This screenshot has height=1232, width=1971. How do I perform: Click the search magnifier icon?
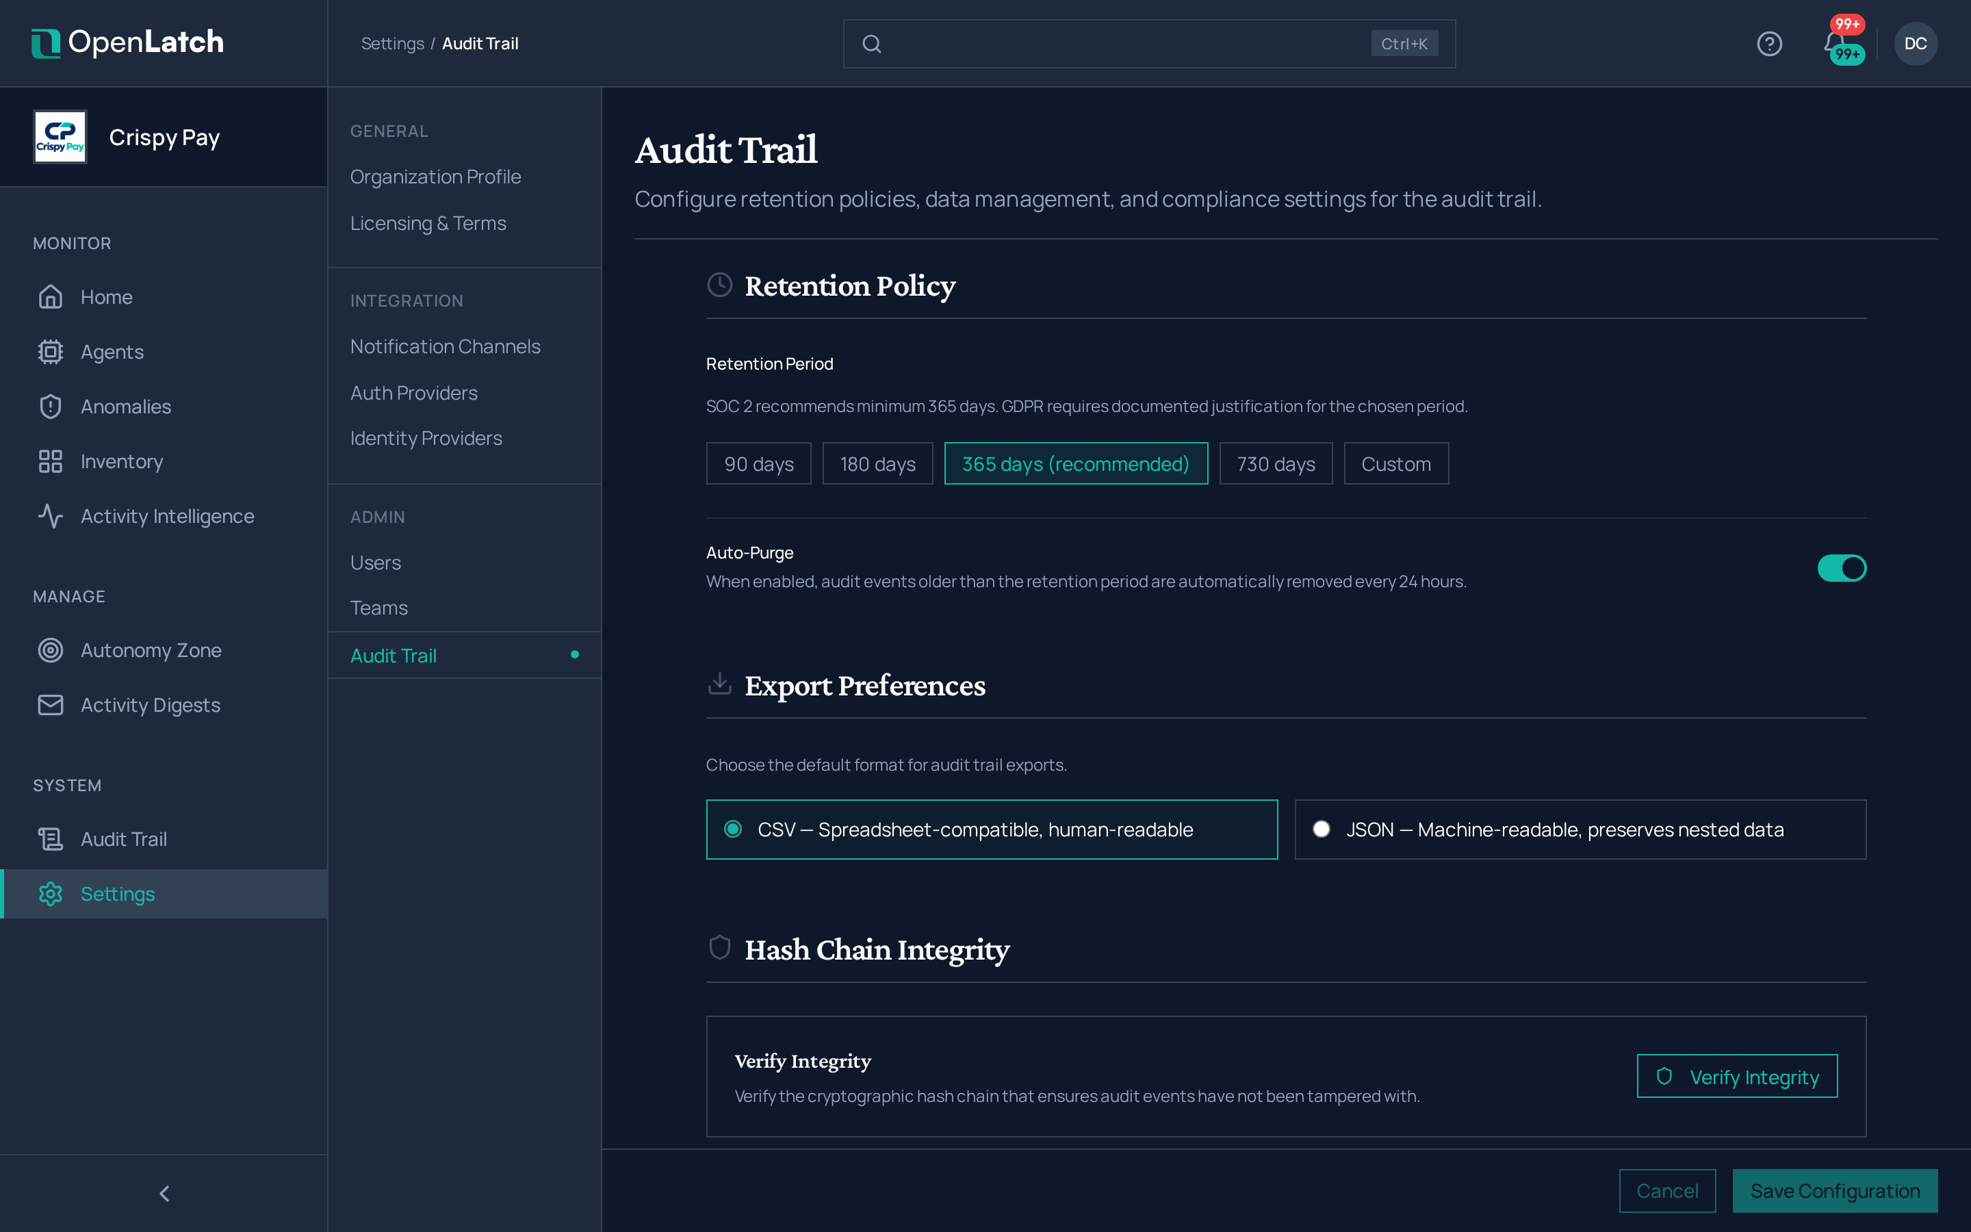pyautogui.click(x=871, y=44)
